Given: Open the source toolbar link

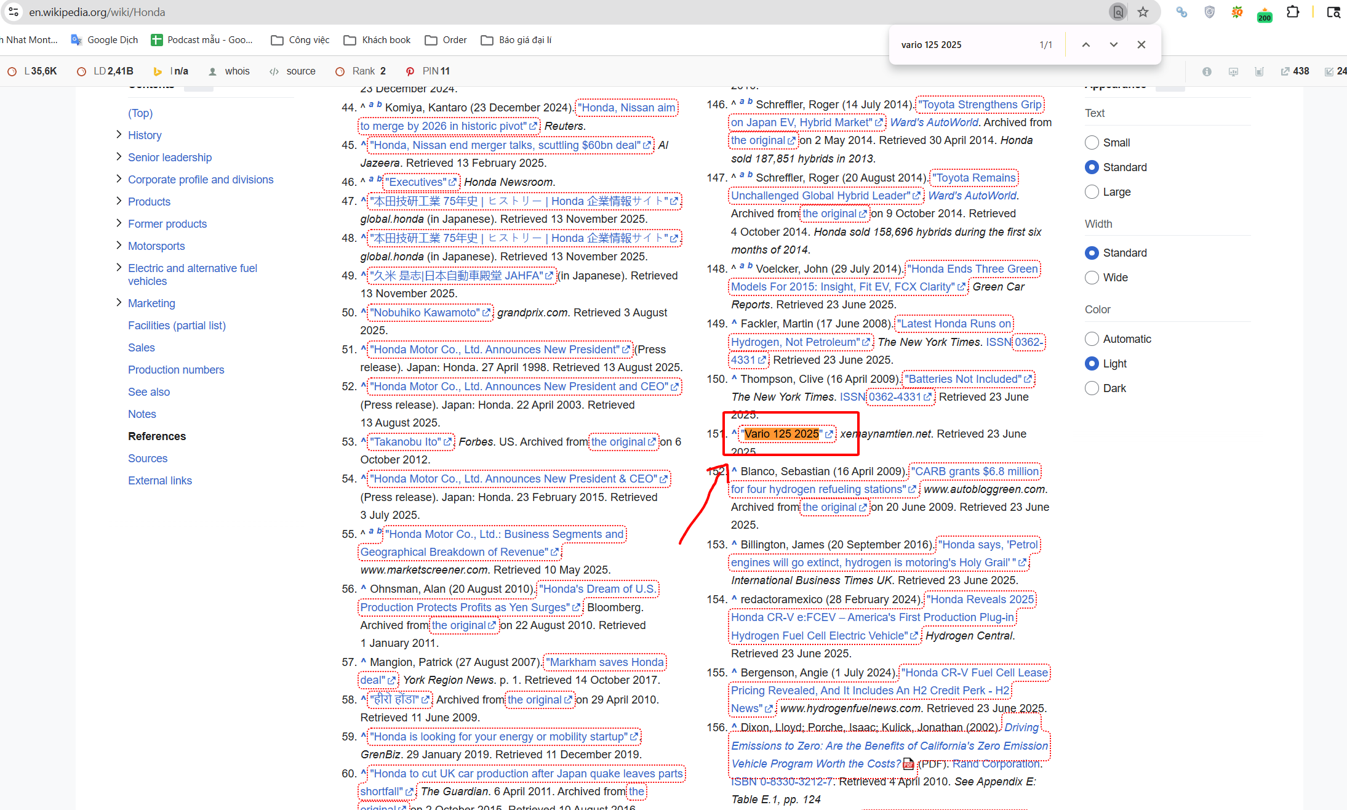Looking at the screenshot, I should point(293,71).
